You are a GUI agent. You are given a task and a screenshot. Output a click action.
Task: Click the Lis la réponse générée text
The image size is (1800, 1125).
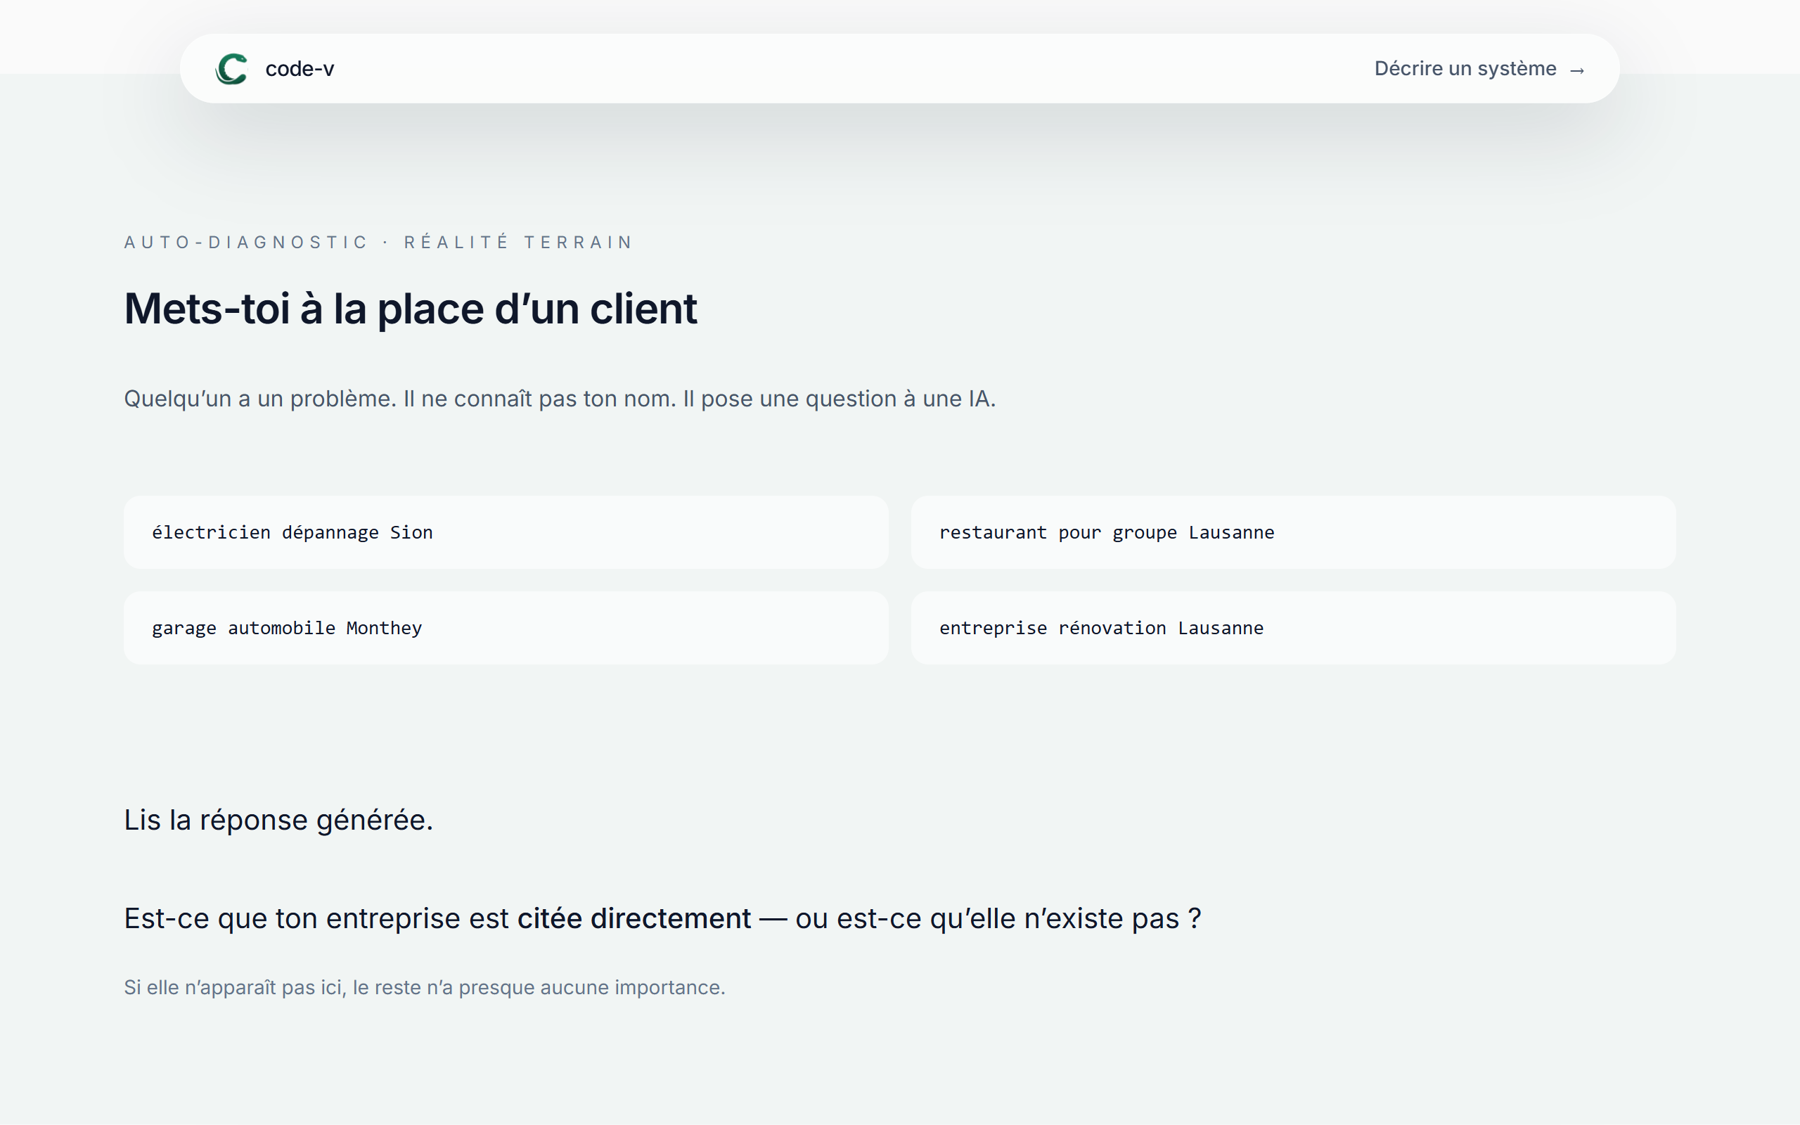pyautogui.click(x=278, y=820)
